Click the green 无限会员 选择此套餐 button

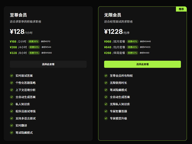pyautogui.click(x=142, y=64)
